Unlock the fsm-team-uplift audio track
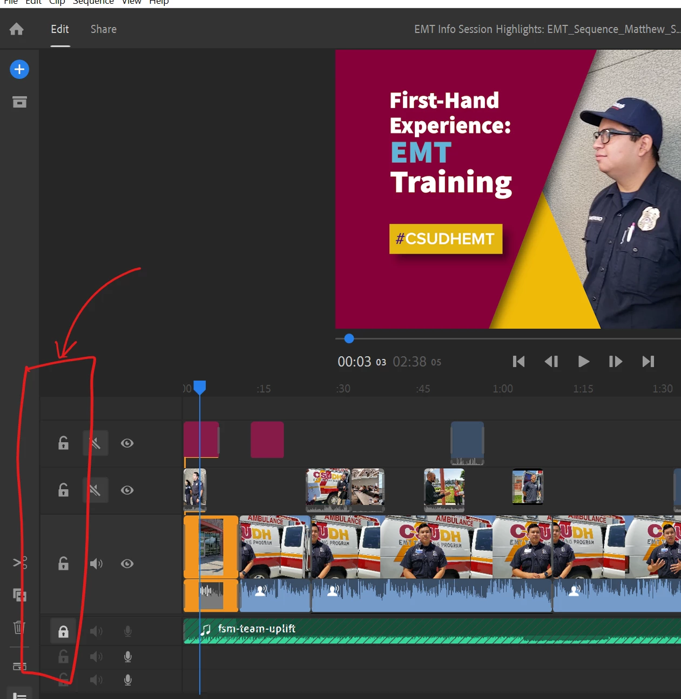Viewport: 681px width, 699px height. click(63, 631)
